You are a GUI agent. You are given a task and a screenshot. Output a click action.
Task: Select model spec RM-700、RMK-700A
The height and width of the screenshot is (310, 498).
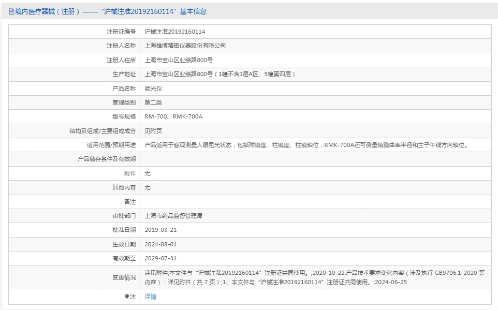pyautogui.click(x=173, y=116)
